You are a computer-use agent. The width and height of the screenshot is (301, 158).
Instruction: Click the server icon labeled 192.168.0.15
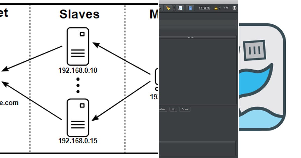click(x=78, y=118)
